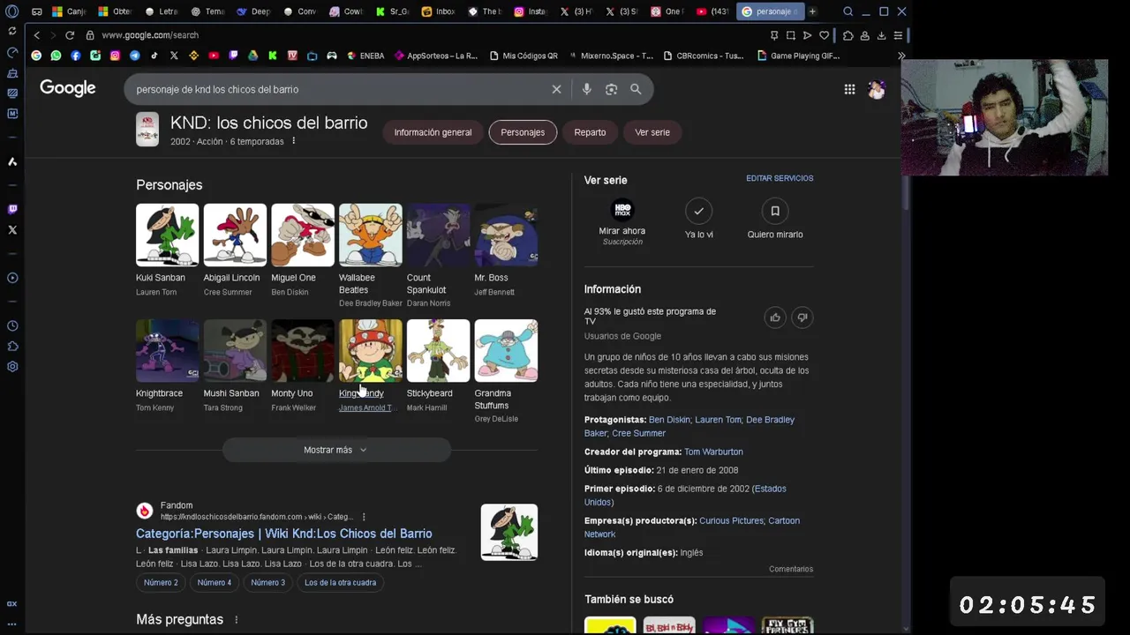Select 'Reparto' tab
Viewport: 1130px width, 635px height.
(590, 132)
